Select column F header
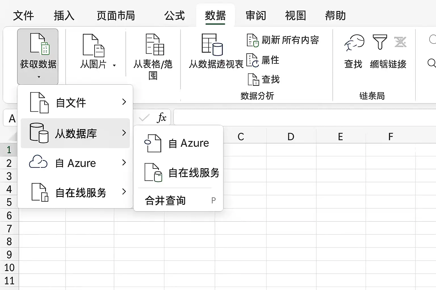436x290 pixels. click(x=391, y=137)
